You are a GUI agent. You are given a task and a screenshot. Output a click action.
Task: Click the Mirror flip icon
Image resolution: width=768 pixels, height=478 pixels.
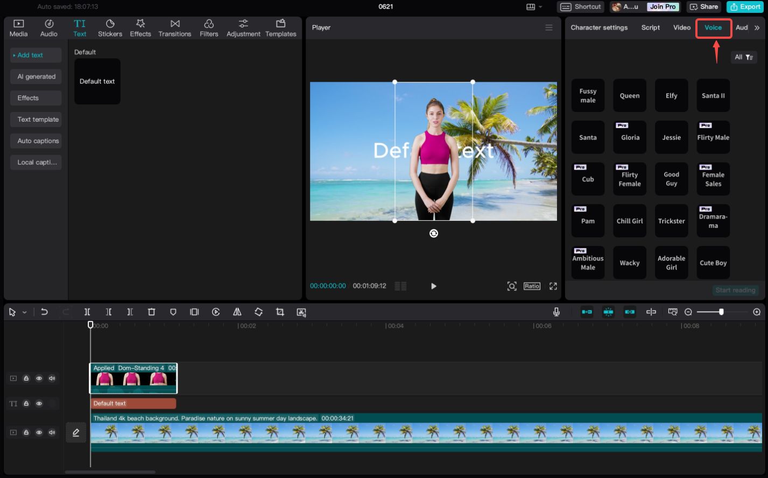[x=237, y=312]
